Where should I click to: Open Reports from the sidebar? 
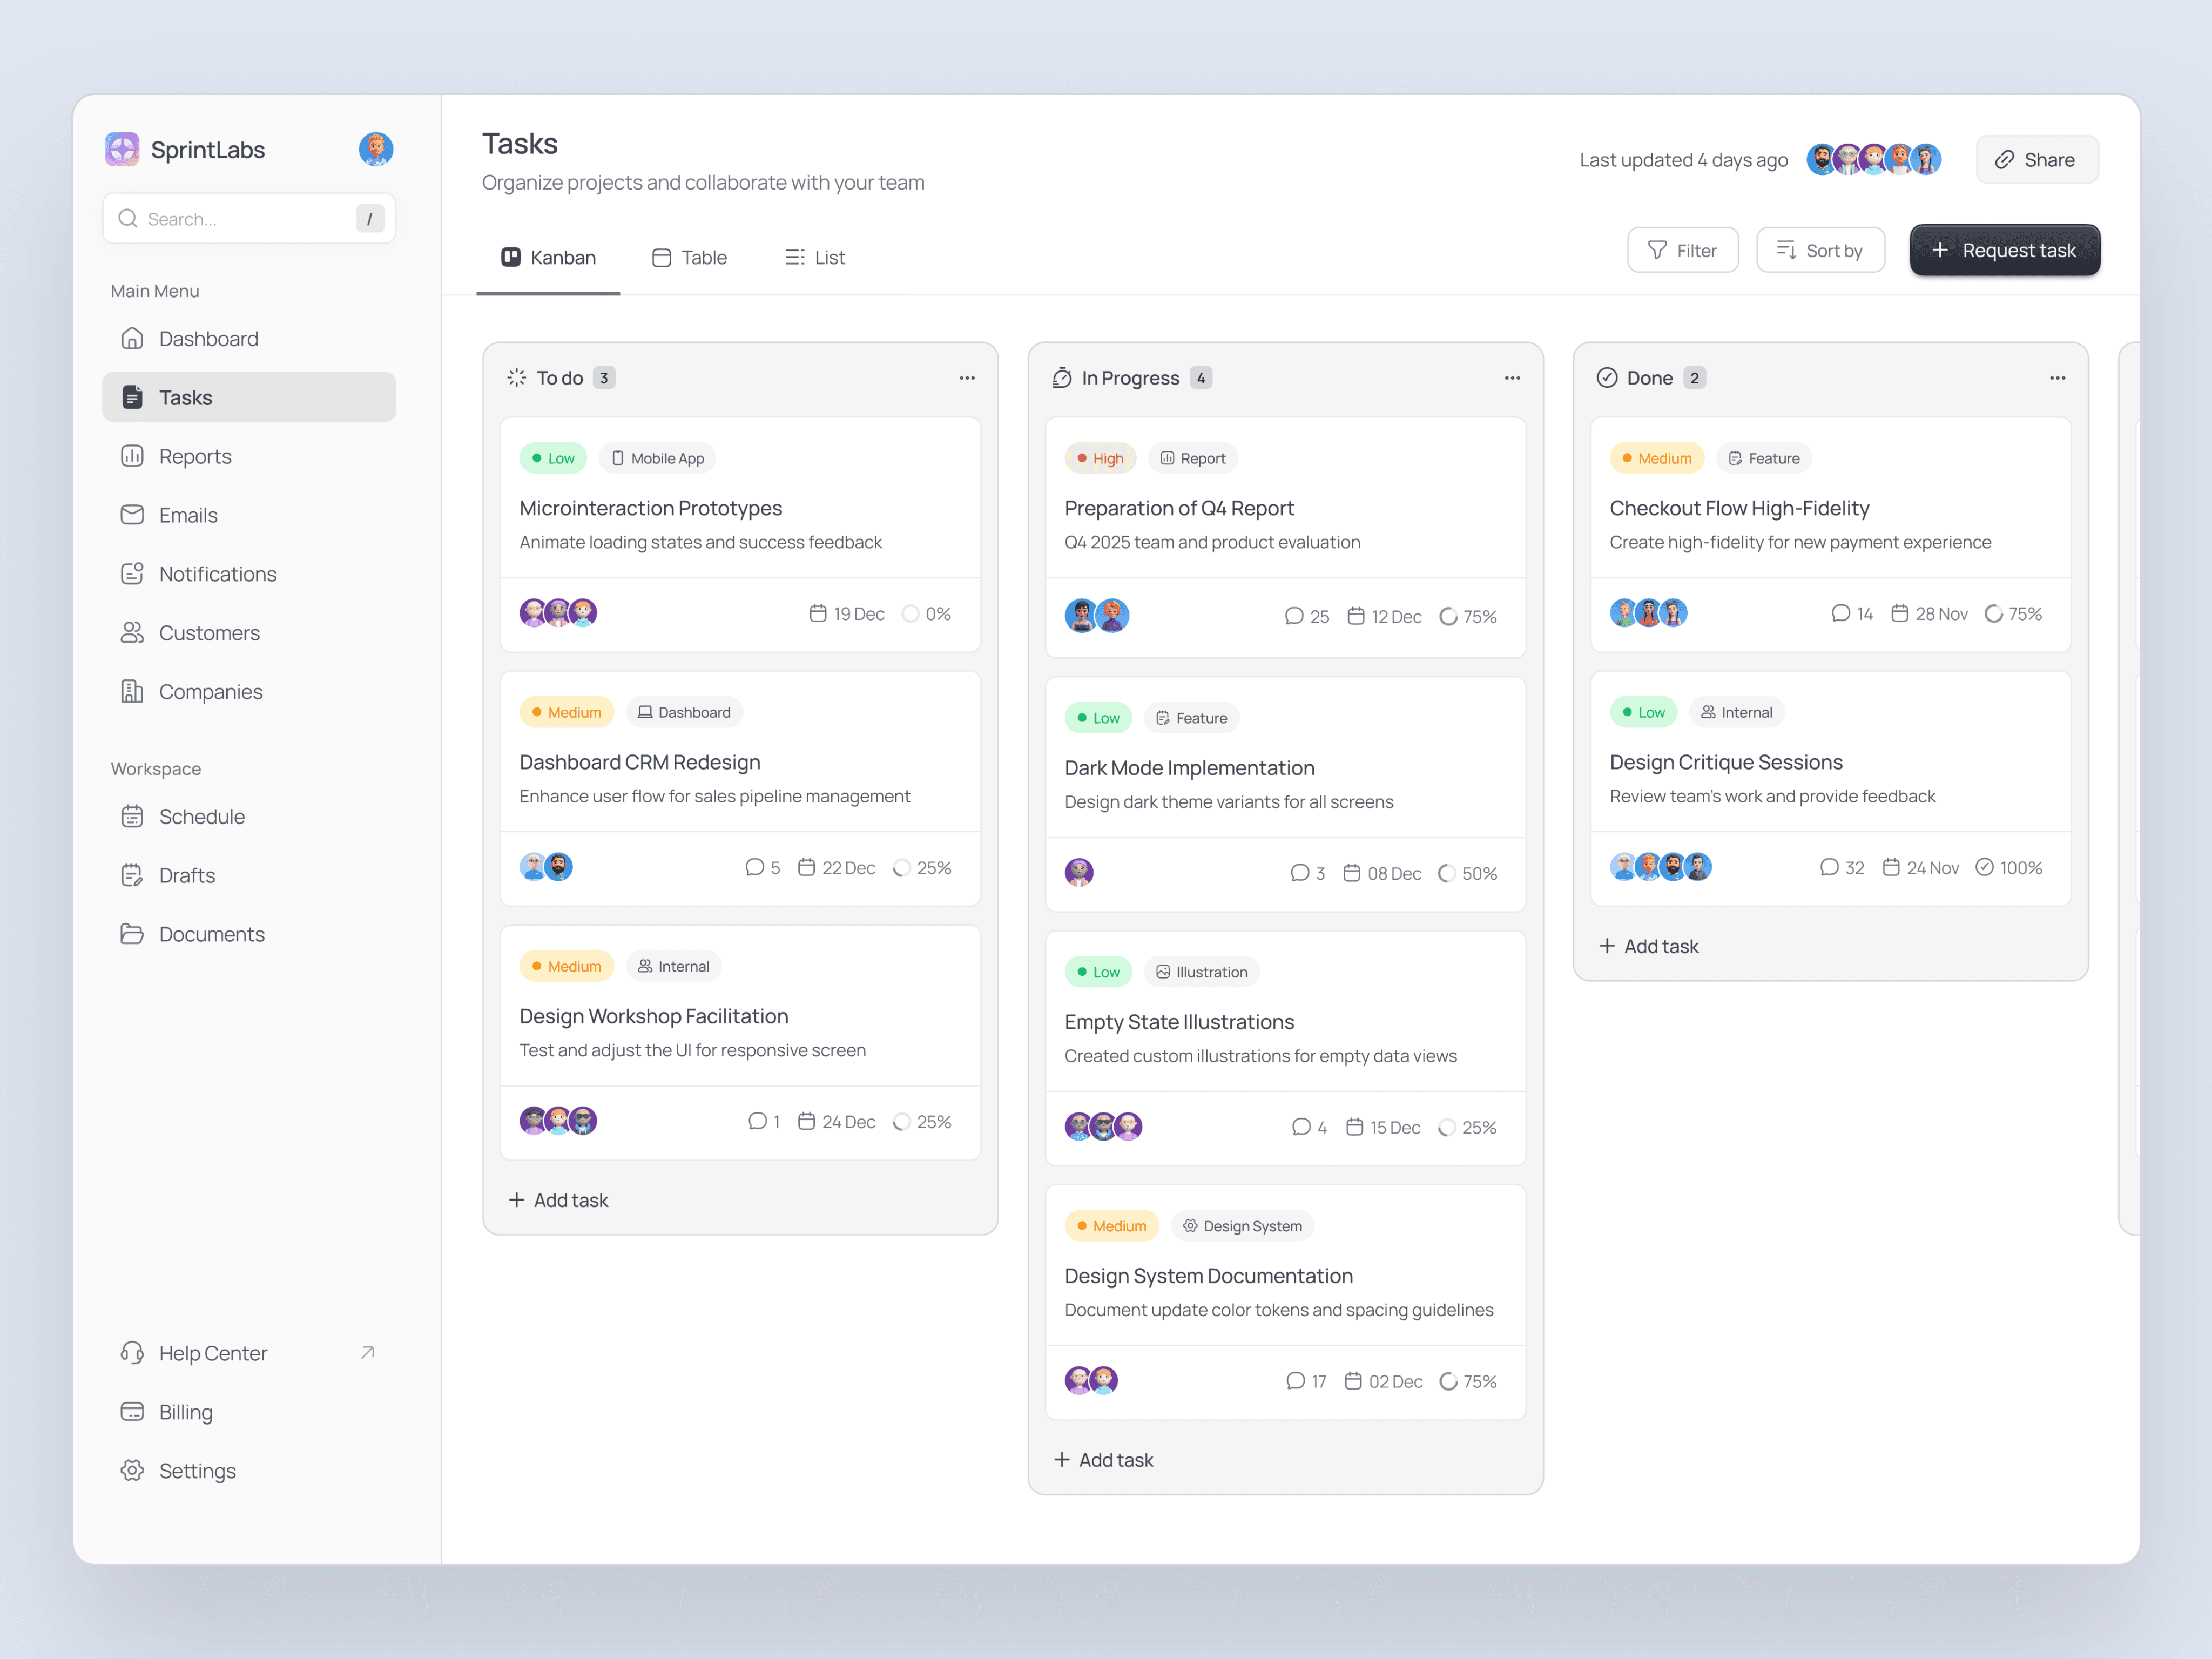195,456
